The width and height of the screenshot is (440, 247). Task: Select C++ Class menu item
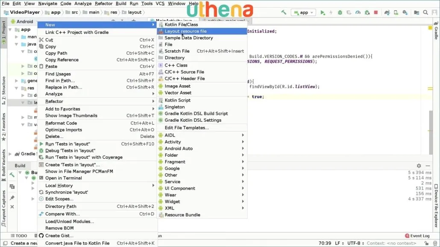pos(202,65)
